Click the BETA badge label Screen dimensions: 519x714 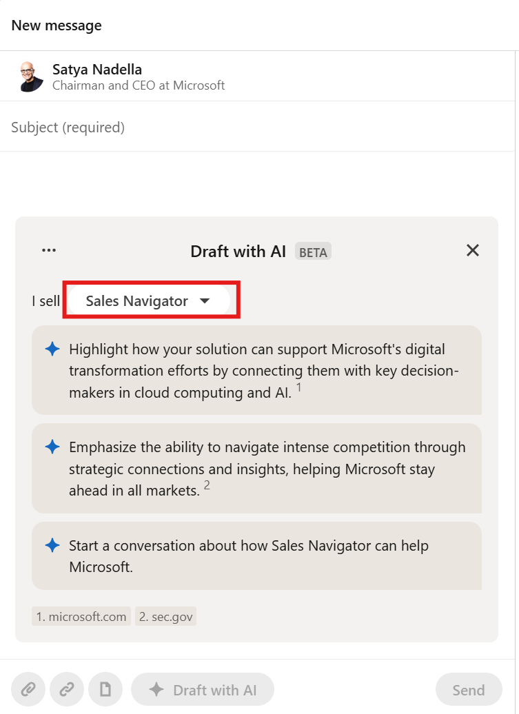313,252
